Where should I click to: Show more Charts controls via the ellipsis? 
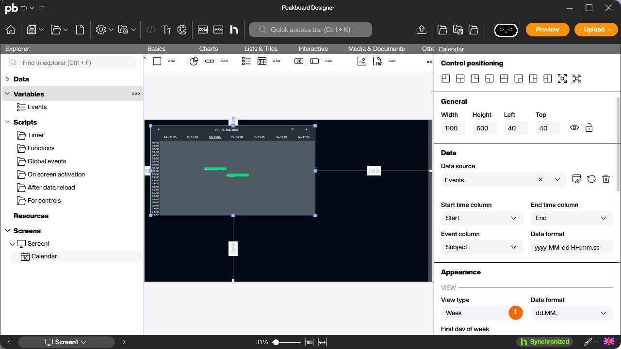[x=224, y=61]
